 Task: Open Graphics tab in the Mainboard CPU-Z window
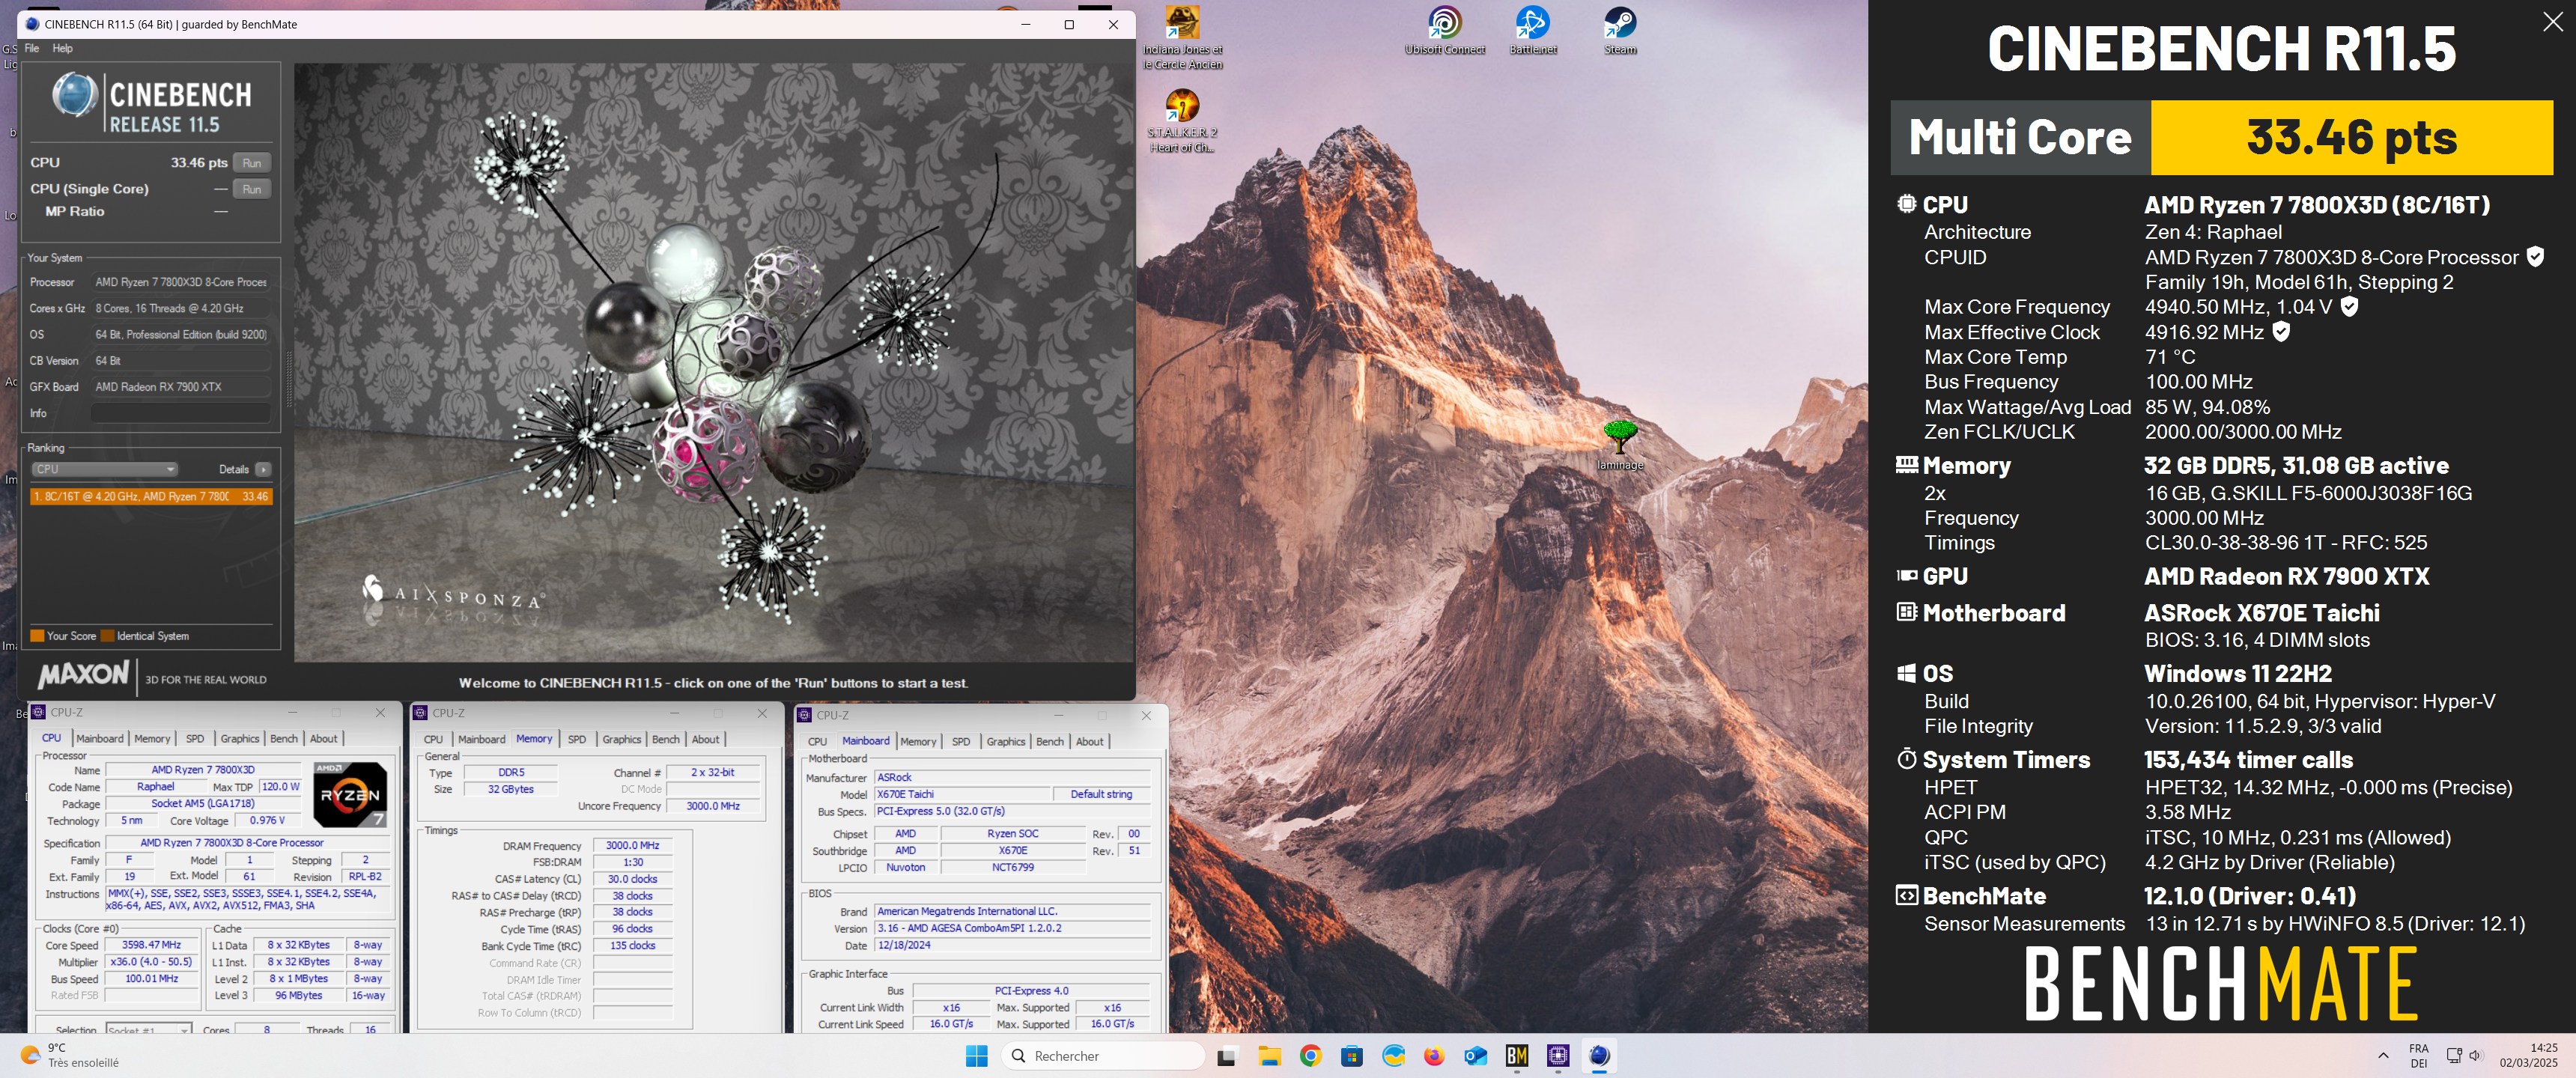1006,741
